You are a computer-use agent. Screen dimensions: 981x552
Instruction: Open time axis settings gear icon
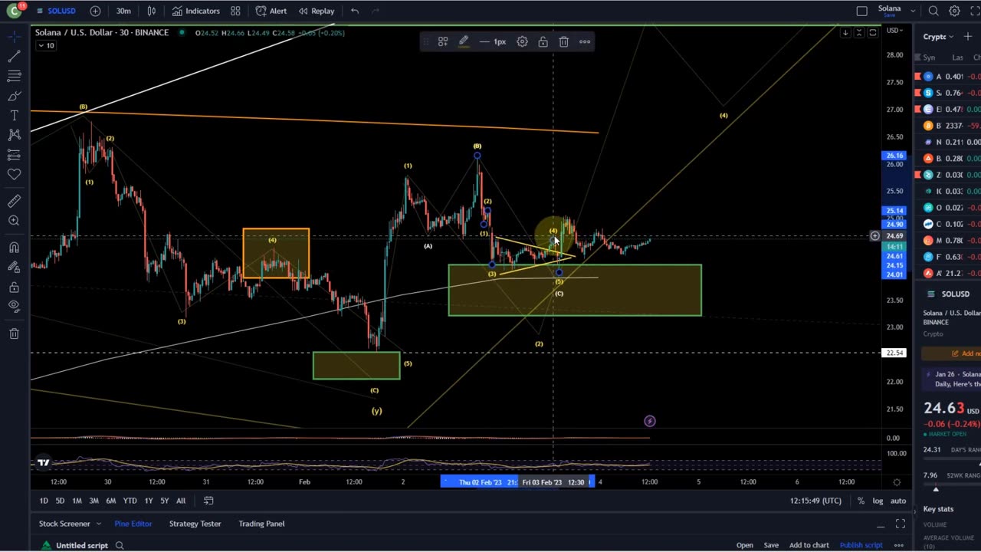(897, 481)
